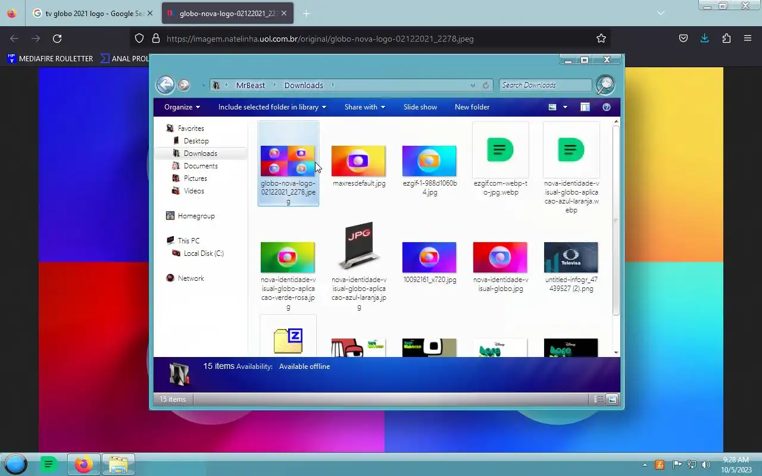The height and width of the screenshot is (476, 762).
Task: Select the nova-identidade-visual-globo.jpg file
Action: [500, 258]
